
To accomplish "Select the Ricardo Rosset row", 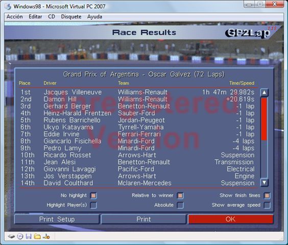I will pyautogui.click(x=137, y=155).
